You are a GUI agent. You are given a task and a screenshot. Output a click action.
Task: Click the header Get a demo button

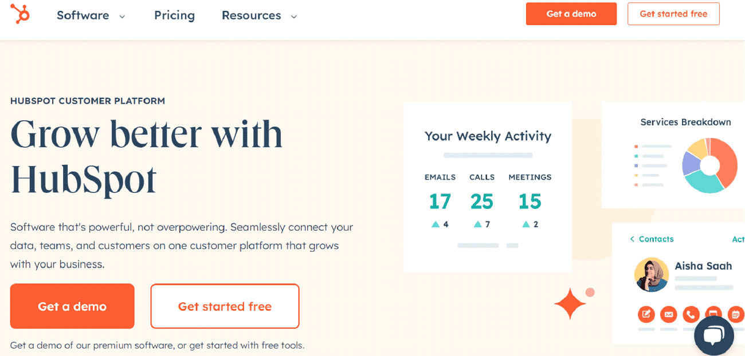coord(571,14)
